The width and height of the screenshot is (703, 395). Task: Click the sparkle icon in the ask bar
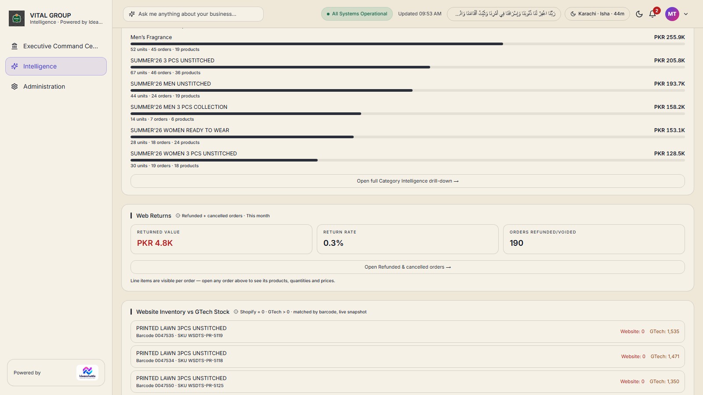point(132,14)
